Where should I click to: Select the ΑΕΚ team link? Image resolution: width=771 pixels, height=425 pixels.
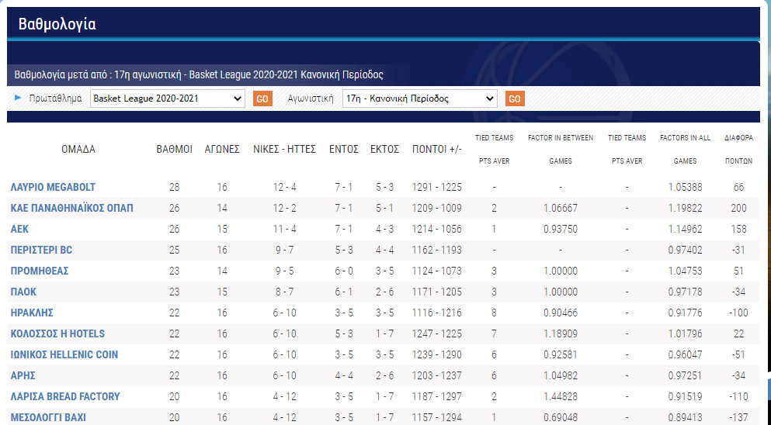tap(20, 229)
